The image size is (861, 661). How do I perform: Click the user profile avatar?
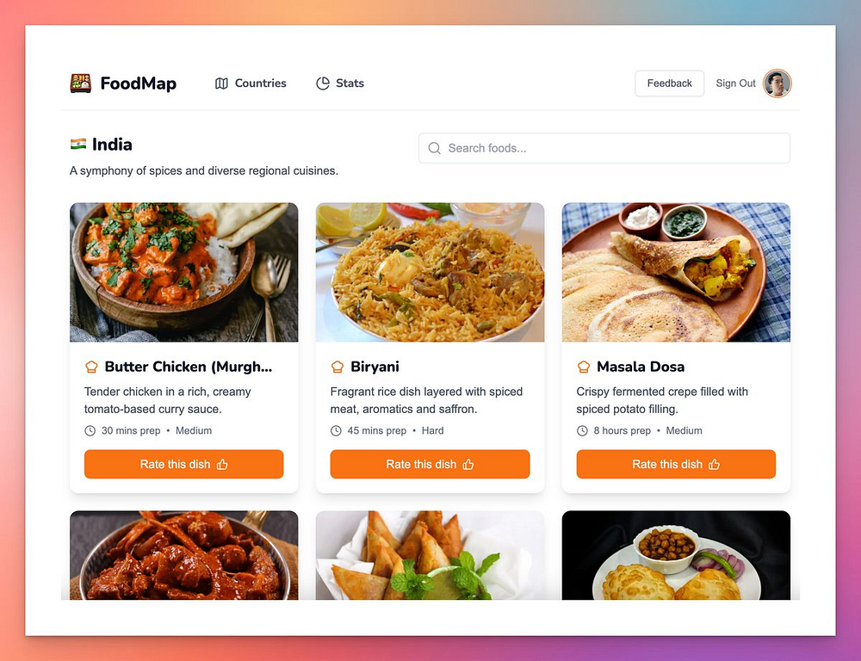[x=777, y=83]
